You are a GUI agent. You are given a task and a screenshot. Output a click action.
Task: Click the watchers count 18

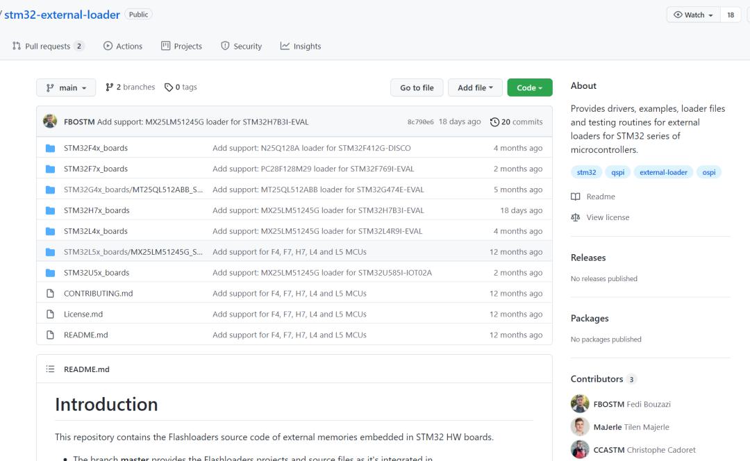[x=731, y=15]
